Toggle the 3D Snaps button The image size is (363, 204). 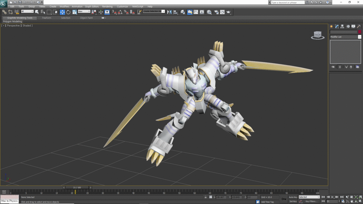coord(114,12)
